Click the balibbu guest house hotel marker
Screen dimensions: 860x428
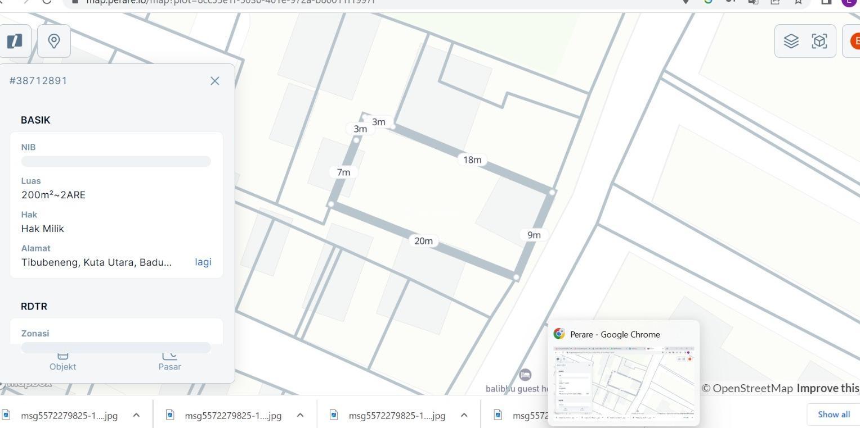tap(525, 375)
